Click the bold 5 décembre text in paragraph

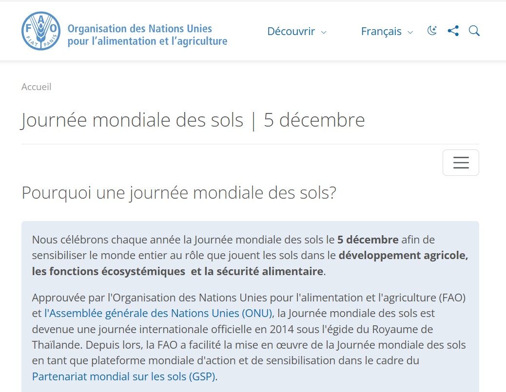pyautogui.click(x=368, y=240)
